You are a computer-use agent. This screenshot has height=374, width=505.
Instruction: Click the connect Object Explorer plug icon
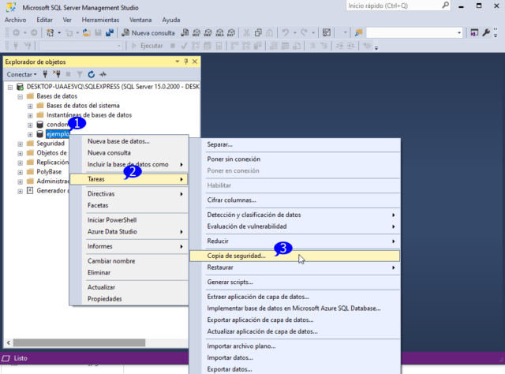coord(45,73)
